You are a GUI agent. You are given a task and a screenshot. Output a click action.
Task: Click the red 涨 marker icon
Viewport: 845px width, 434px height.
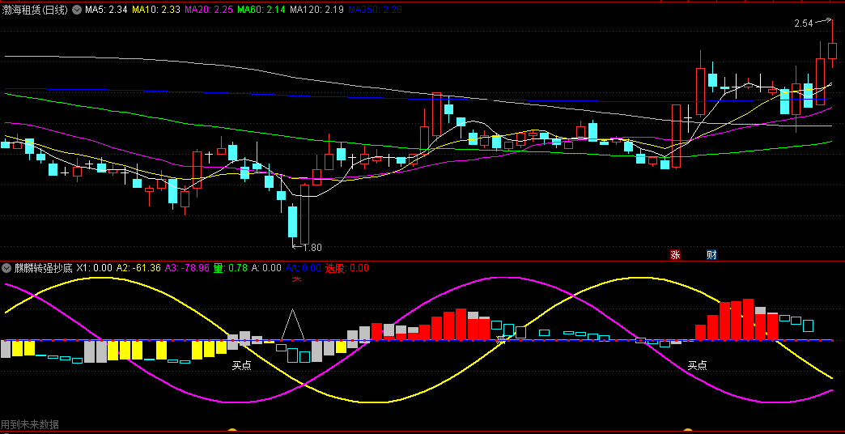[x=675, y=255]
